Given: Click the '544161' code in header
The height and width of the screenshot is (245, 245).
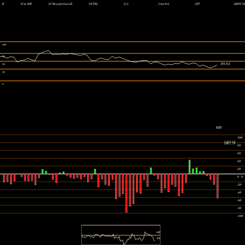Looking at the screenshot, I should click(164, 4).
